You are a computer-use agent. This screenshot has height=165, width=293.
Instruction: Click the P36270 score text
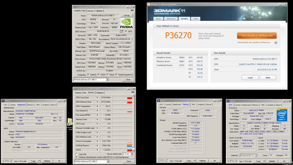click(178, 35)
